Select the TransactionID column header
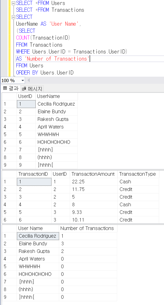 pyautogui.click(x=34, y=174)
